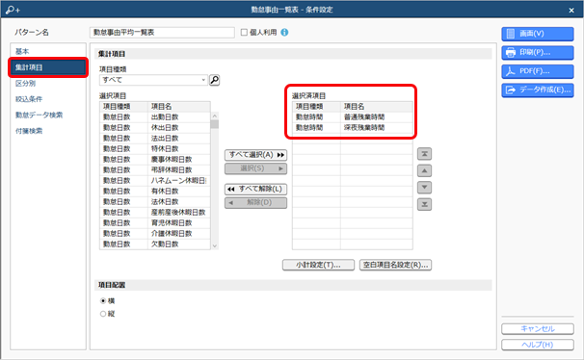Screen dimensions: 584x360
Task: Click the PDF(F)... export button
Action: (x=538, y=71)
